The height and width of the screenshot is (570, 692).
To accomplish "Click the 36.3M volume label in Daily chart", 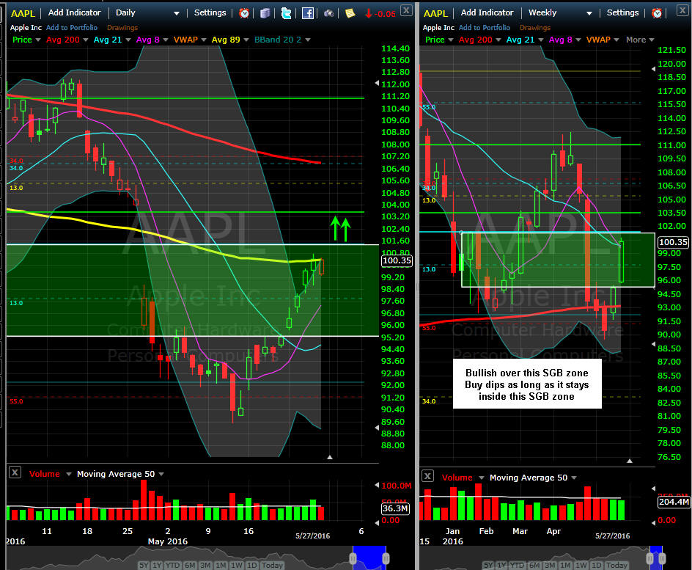I will pos(395,508).
